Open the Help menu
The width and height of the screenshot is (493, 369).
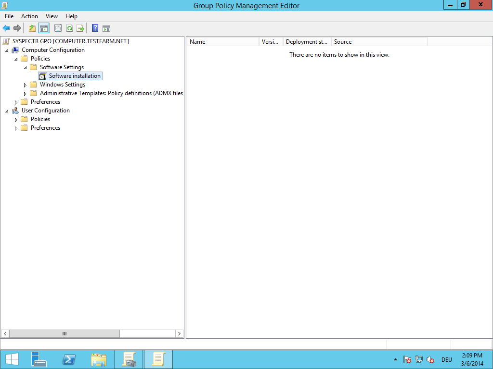(71, 16)
